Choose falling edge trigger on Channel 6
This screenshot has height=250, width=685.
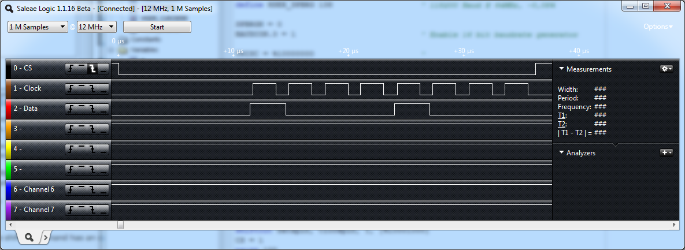92,189
